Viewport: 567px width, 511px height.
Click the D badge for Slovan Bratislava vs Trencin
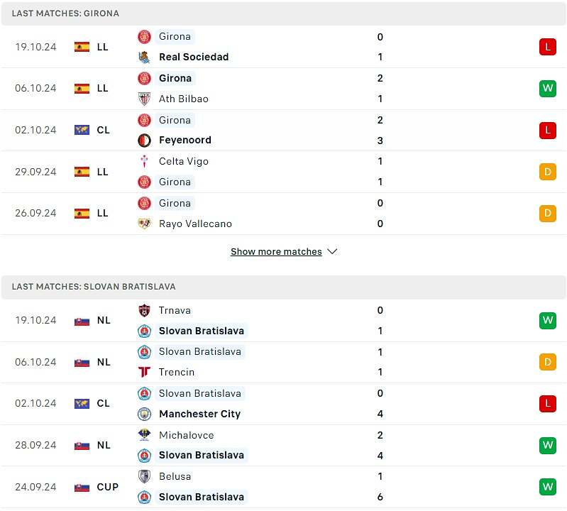547,362
